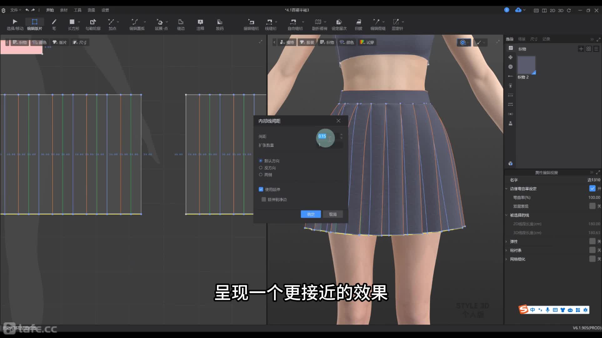Choose the 勾勒轮廓 trace outline tool
The image size is (602, 338).
93,24
